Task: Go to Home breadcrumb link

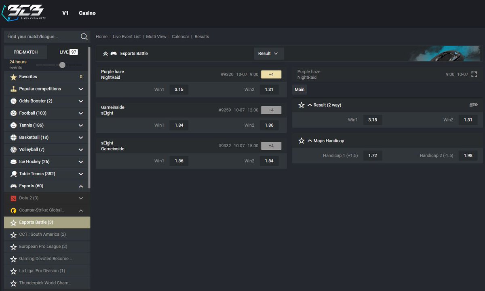Action: point(101,37)
